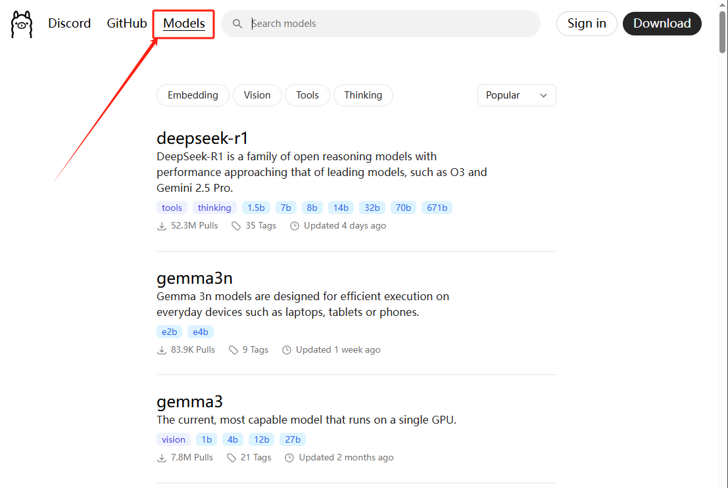Click the deepseek-r1 thinking tag
Viewport: 728px width, 488px height.
coord(214,208)
